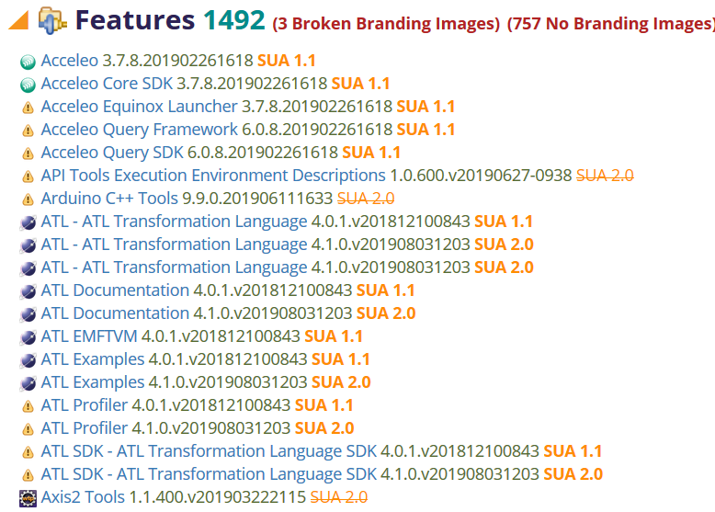Image resolution: width=715 pixels, height=512 pixels.
Task: Collapse the Features section with orange triangle
Action: pos(18,20)
